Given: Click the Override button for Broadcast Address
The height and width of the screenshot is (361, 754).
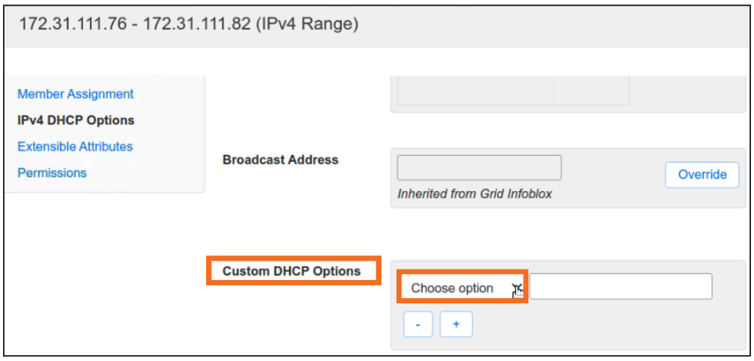Looking at the screenshot, I should tap(702, 175).
